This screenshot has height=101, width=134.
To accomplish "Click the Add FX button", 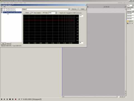I will click(3, 44).
